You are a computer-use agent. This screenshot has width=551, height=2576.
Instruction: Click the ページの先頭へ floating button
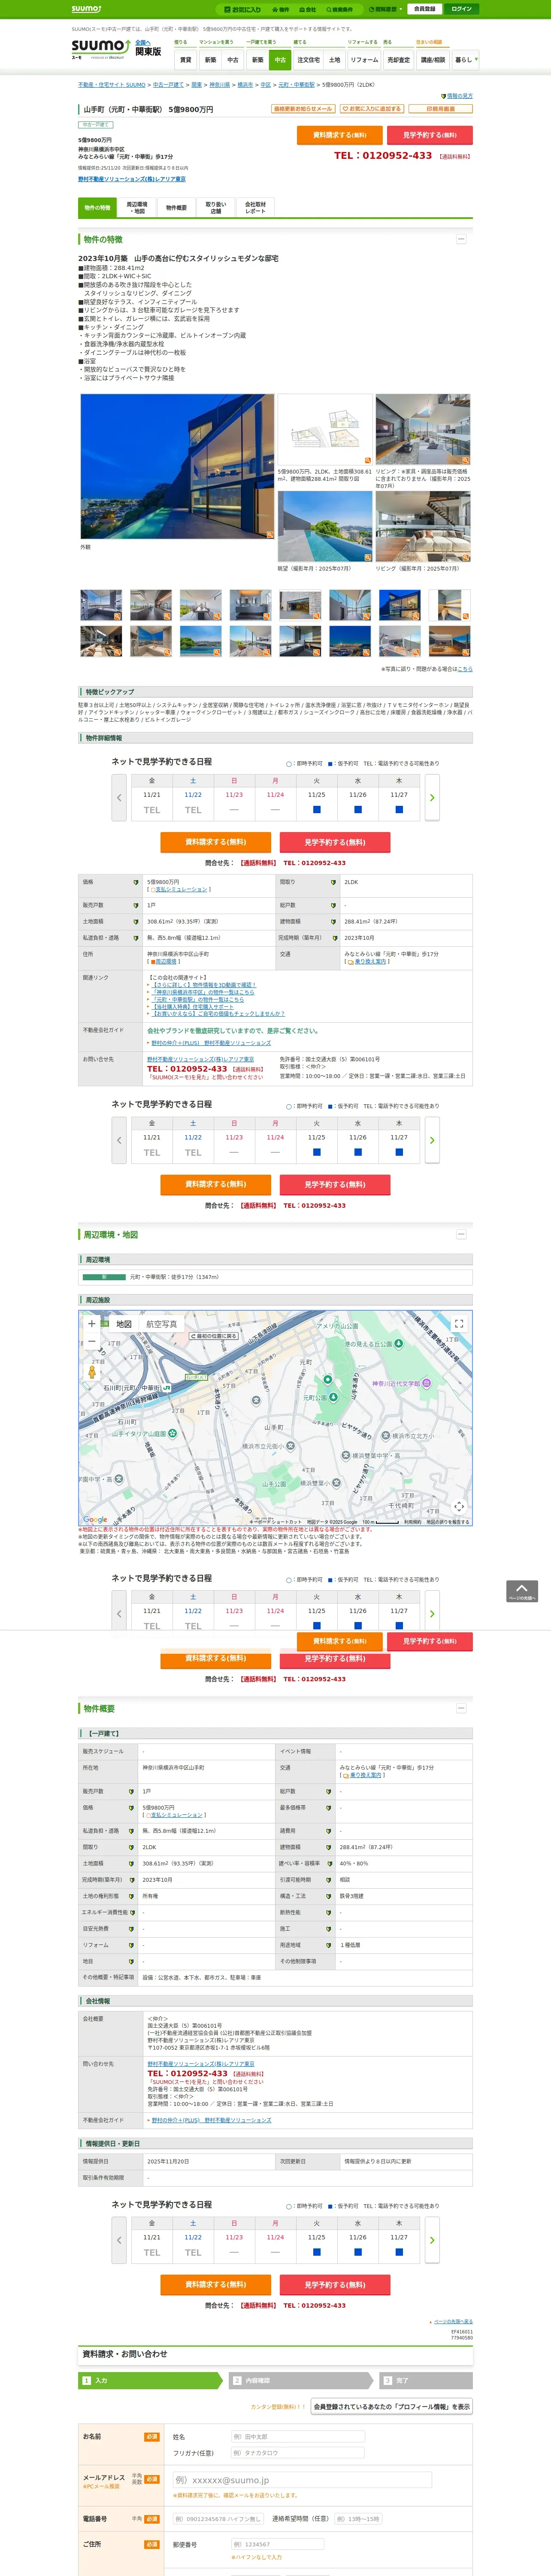pos(522,1592)
